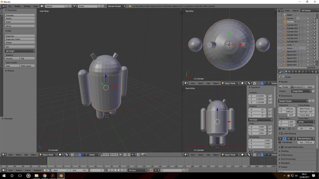Screen dimensions: 319x179
Task: Click the Camera object icon in the outliner
Action: point(285,18)
